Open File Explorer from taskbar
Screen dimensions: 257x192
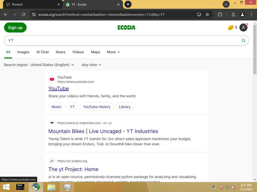click(51, 187)
